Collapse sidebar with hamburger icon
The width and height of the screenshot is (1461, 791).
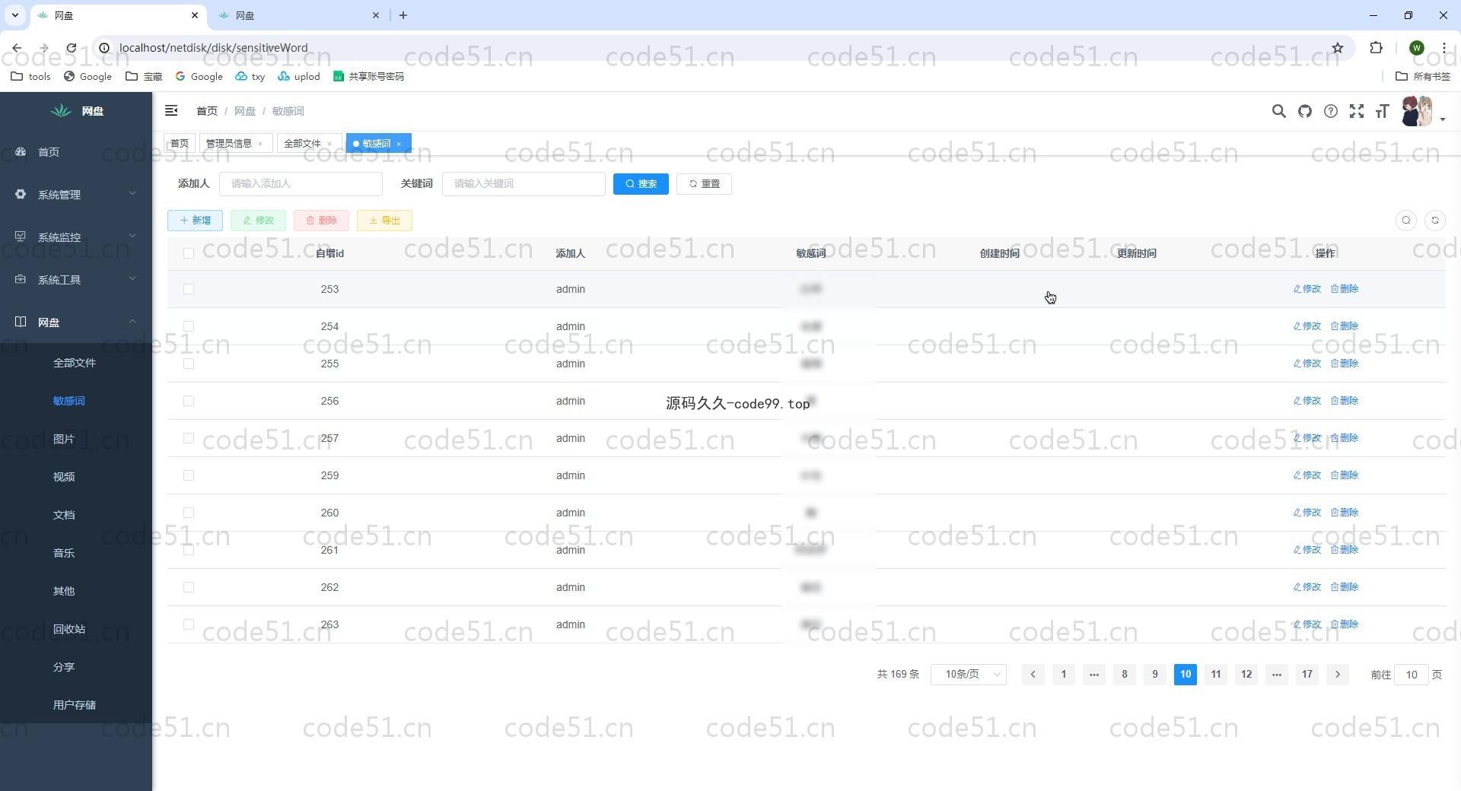pos(171,111)
